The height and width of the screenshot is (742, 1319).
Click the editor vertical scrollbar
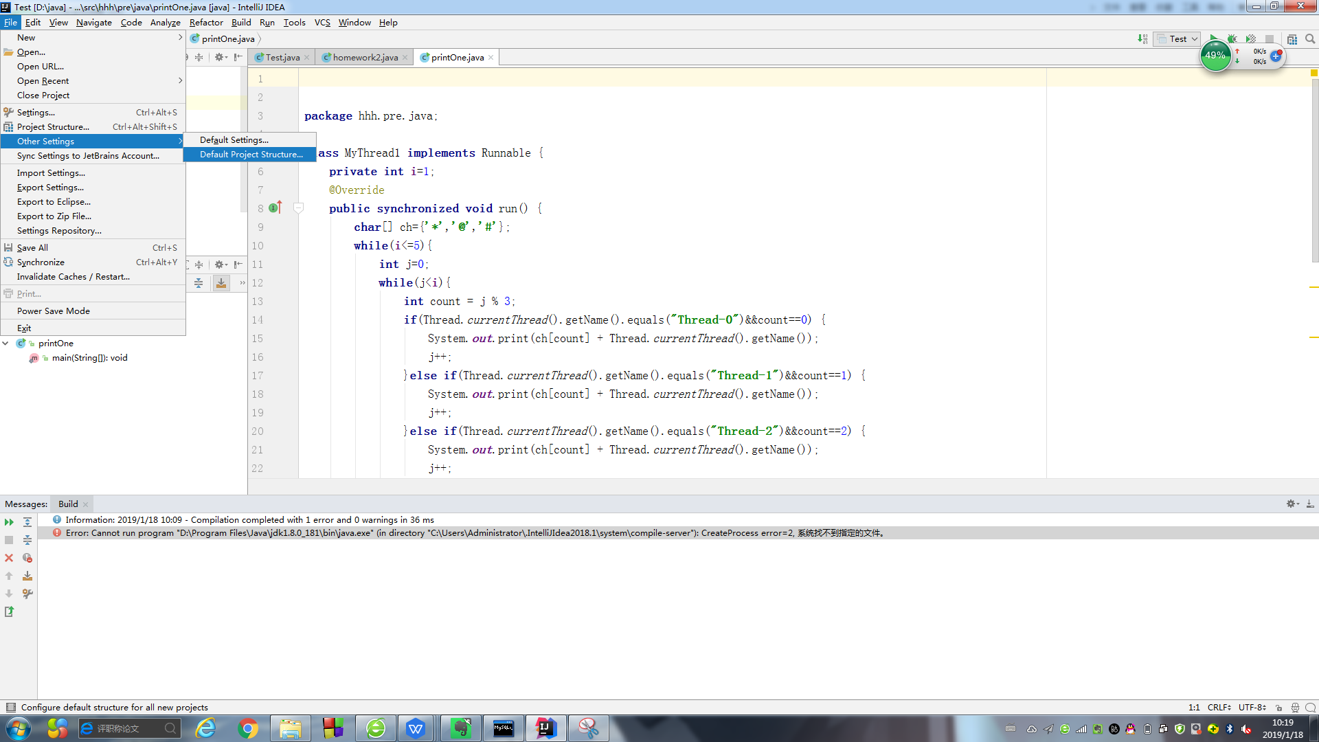(x=1314, y=172)
